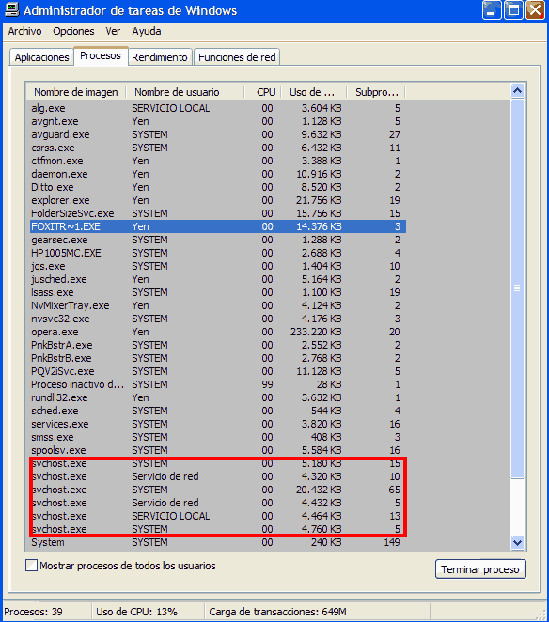The image size is (549, 622).
Task: Enable Mostrar procesos de todos los usuarios
Action: pos(31,566)
